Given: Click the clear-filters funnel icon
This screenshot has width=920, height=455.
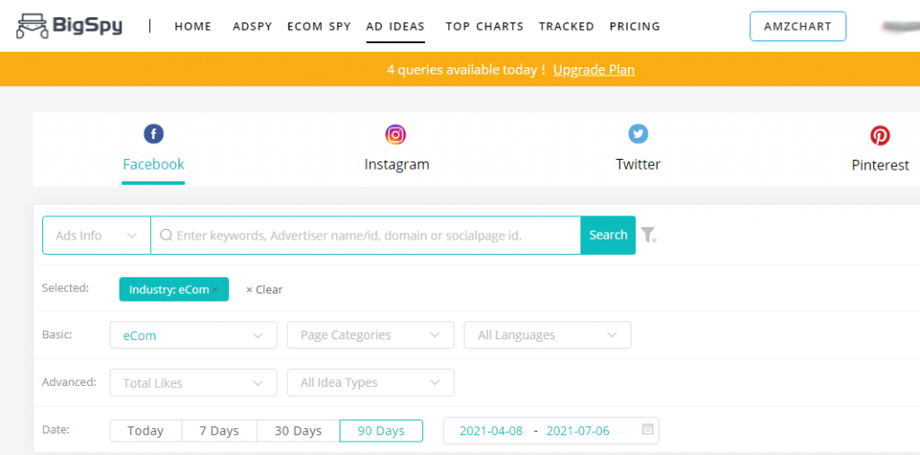Looking at the screenshot, I should pos(649,235).
